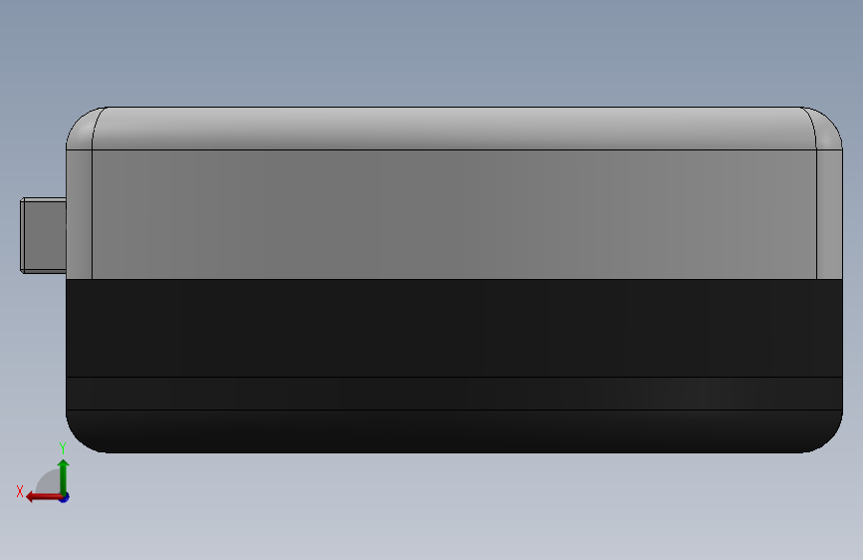Click the green Y axis arrow on triad

click(x=64, y=475)
